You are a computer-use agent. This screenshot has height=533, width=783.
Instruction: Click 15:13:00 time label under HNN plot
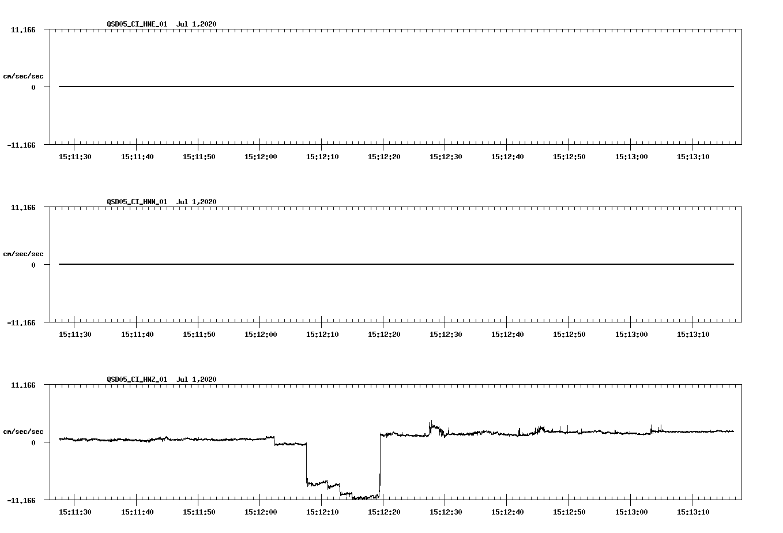tap(631, 335)
